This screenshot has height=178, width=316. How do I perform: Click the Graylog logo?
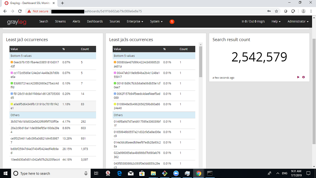(17, 22)
